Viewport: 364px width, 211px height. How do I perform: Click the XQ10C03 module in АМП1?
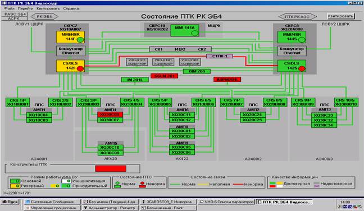(x=39, y=120)
